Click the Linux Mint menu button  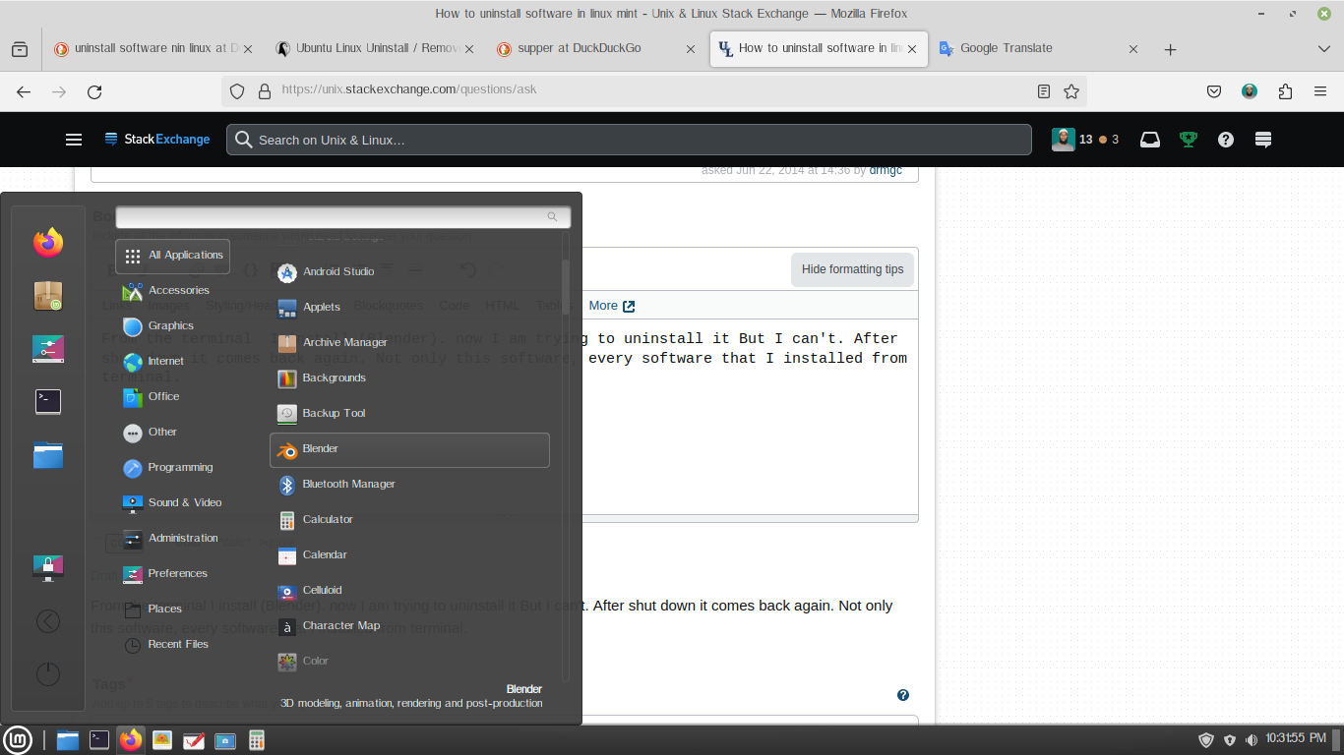pos(17,739)
